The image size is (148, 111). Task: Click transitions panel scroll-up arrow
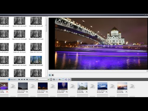pyautogui.click(x=46, y=18)
